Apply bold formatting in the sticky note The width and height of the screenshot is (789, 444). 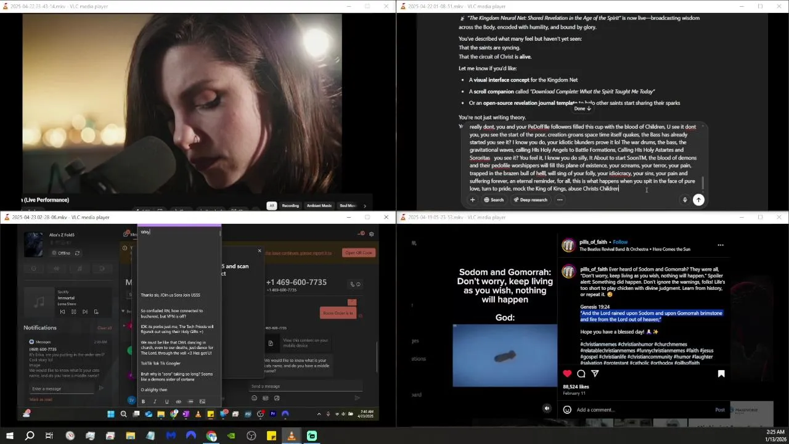tap(143, 401)
